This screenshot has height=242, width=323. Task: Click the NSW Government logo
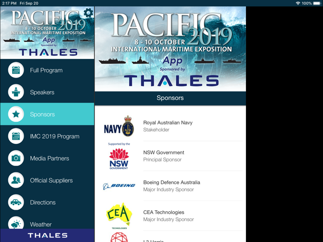119,156
